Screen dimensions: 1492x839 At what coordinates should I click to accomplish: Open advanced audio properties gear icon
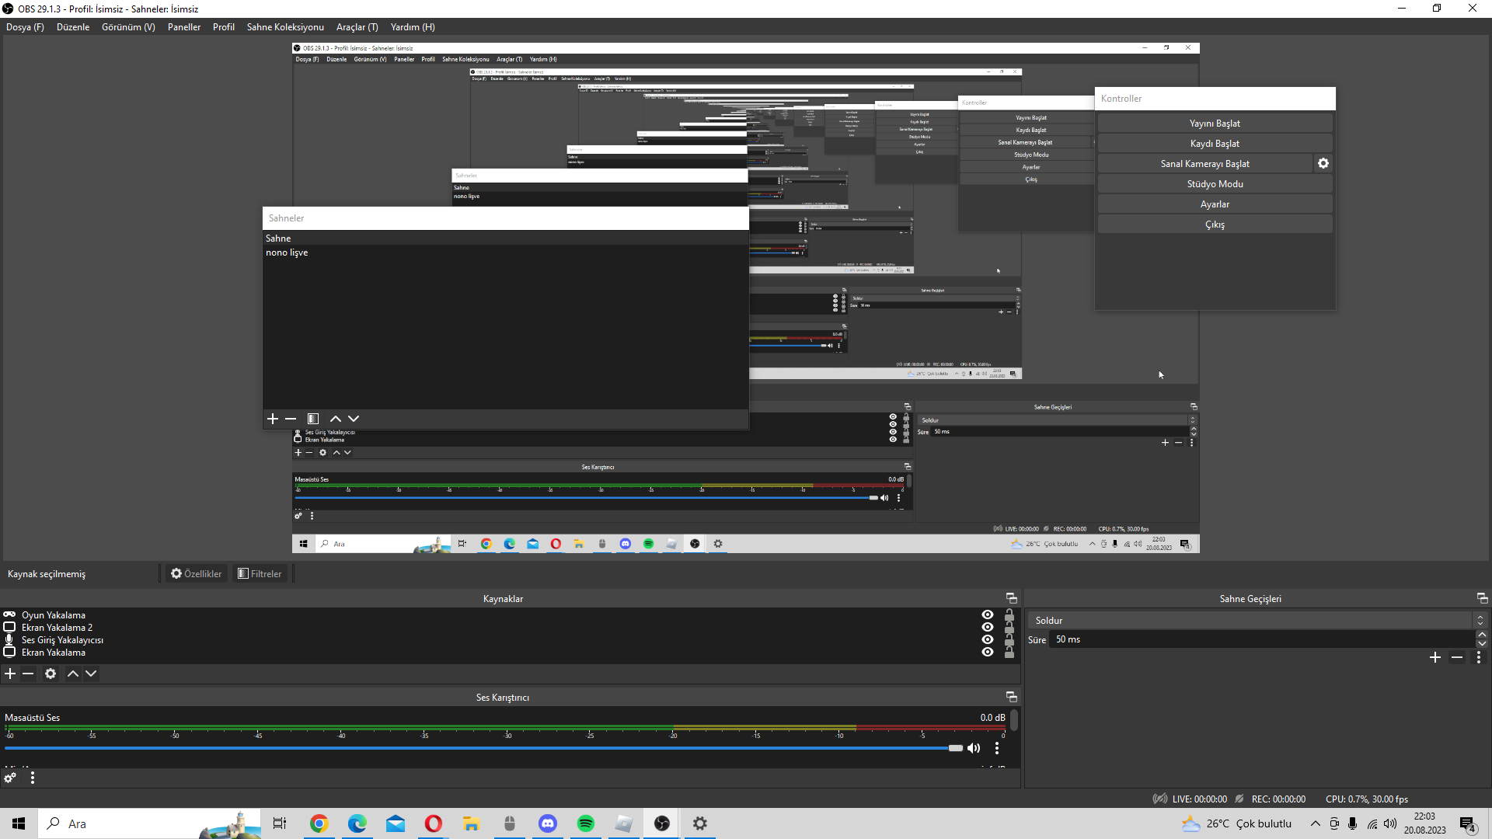click(x=10, y=778)
